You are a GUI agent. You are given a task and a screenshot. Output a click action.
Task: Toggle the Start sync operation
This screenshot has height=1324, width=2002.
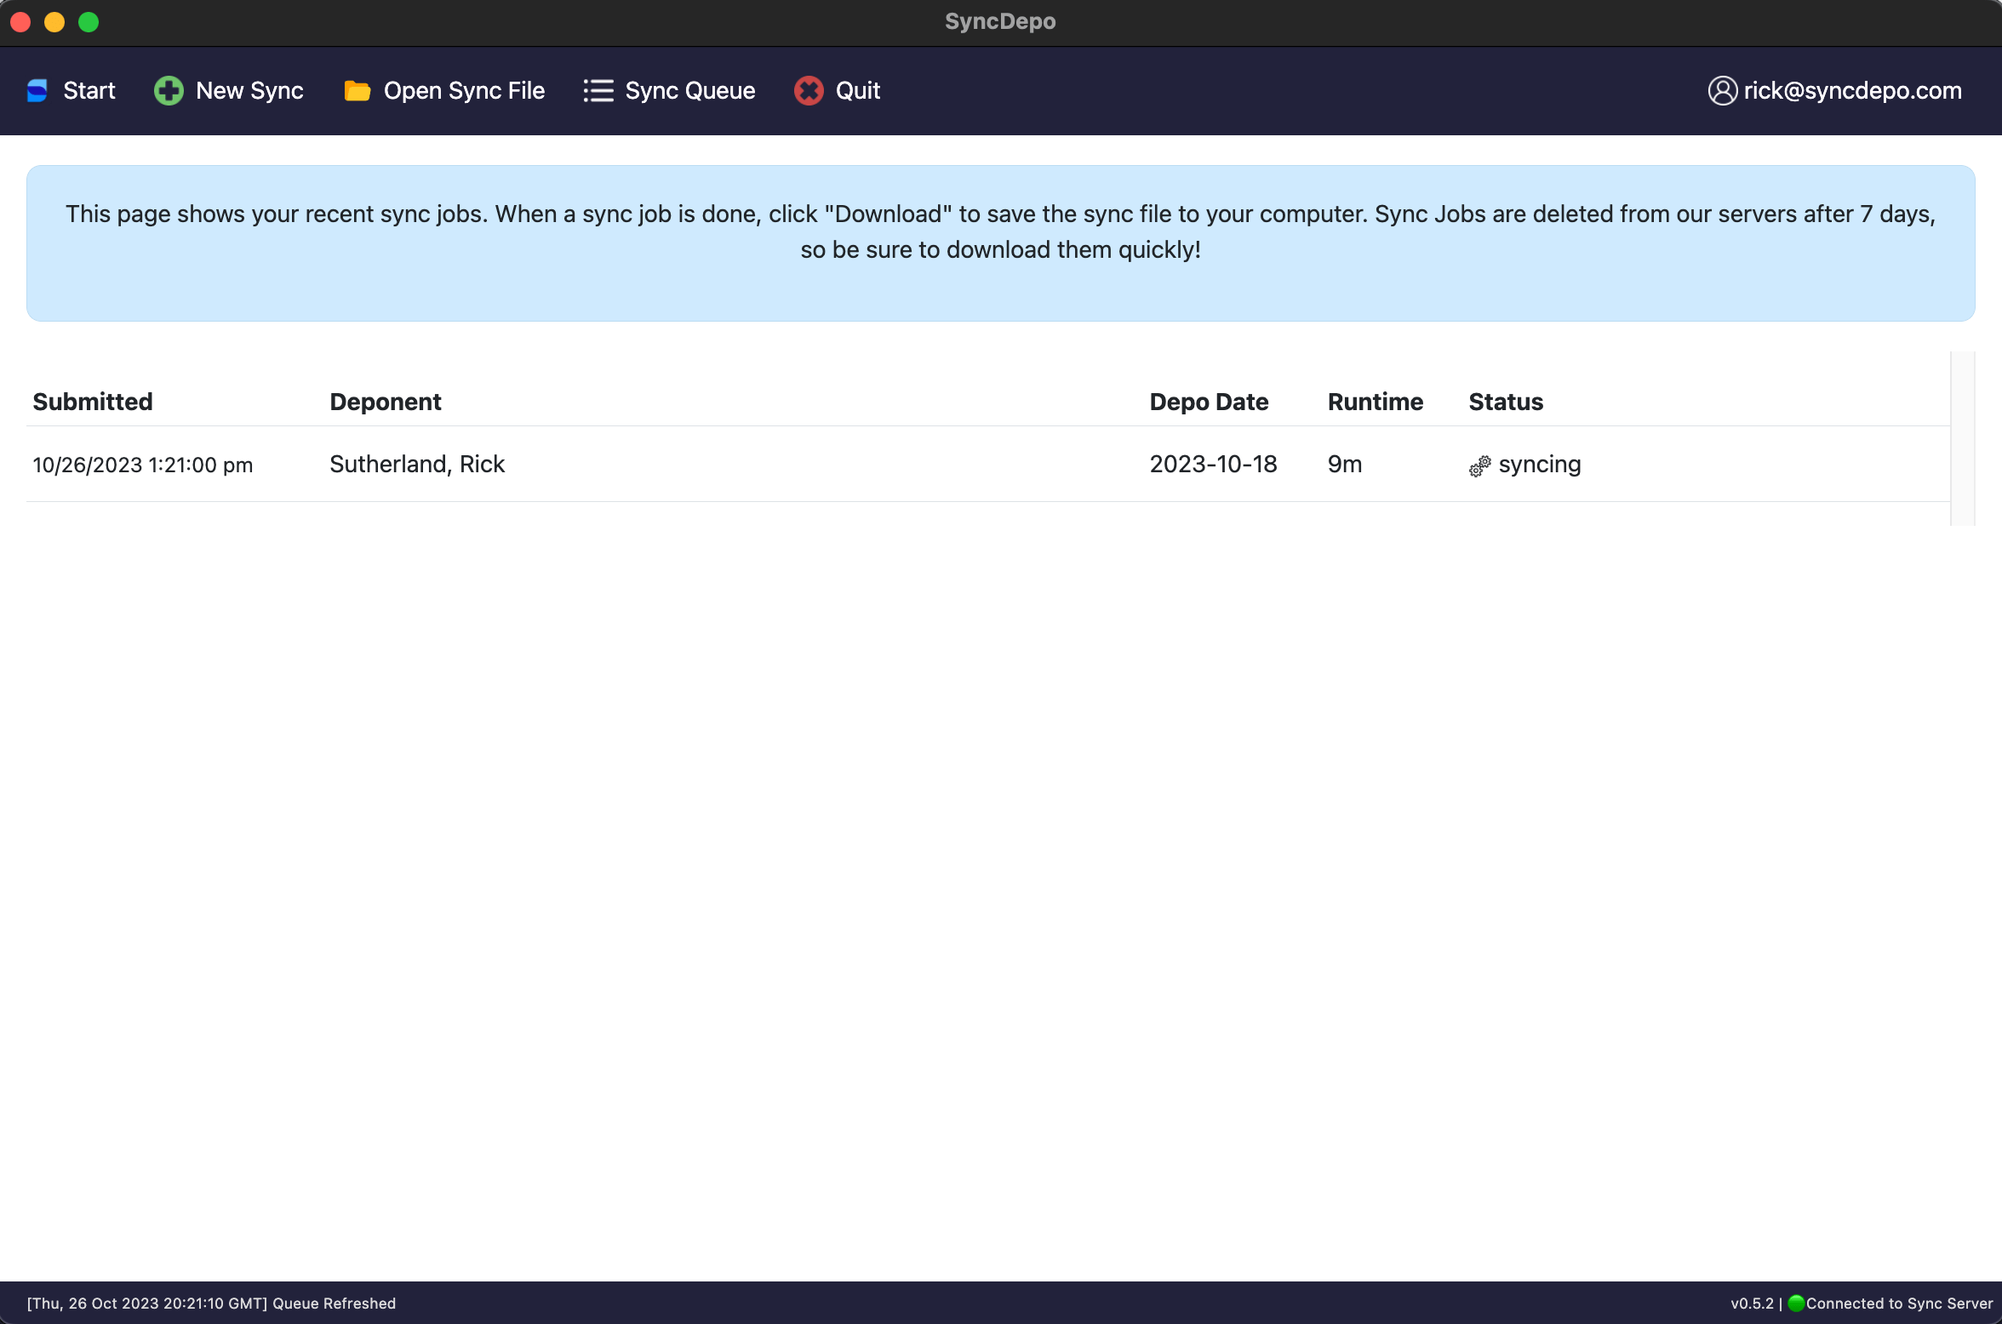point(71,90)
